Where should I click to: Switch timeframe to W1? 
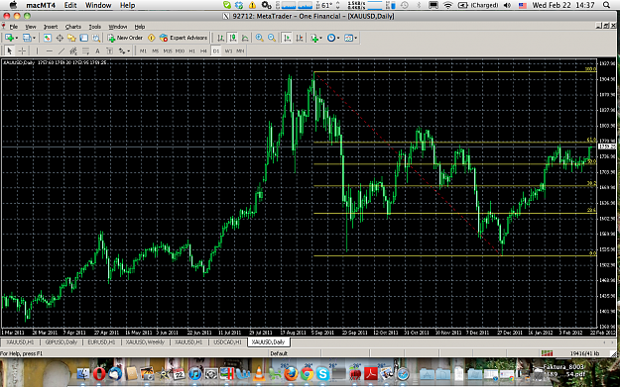(228, 50)
